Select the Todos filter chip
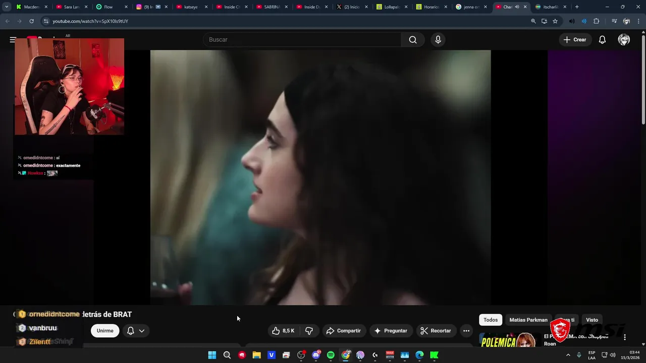 coord(491,320)
